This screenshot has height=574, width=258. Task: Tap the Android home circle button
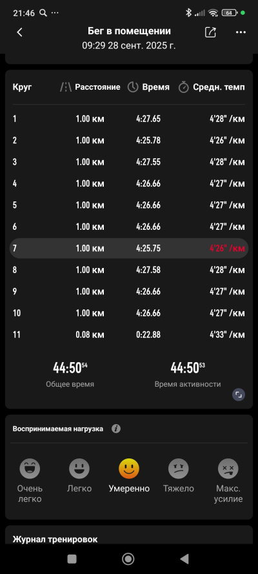click(128, 559)
